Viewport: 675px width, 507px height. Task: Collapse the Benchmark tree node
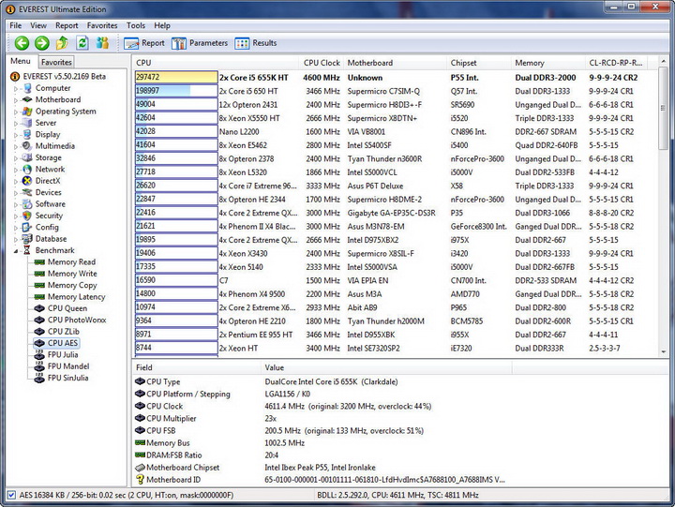16,251
